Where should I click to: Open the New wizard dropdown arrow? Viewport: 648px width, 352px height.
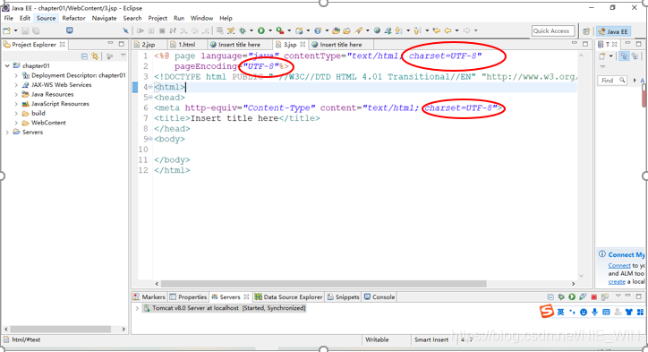pyautogui.click(x=16, y=30)
